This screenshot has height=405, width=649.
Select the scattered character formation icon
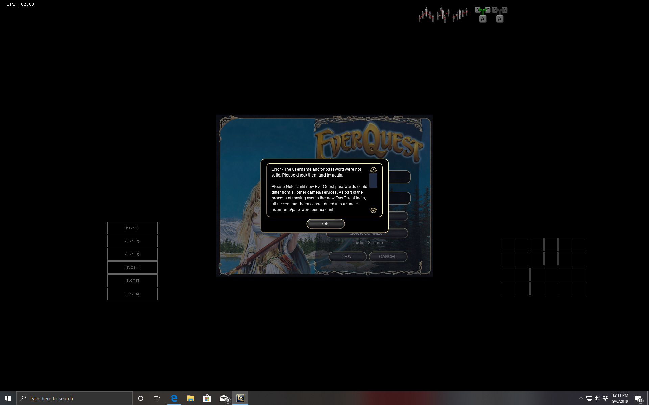coord(443,15)
